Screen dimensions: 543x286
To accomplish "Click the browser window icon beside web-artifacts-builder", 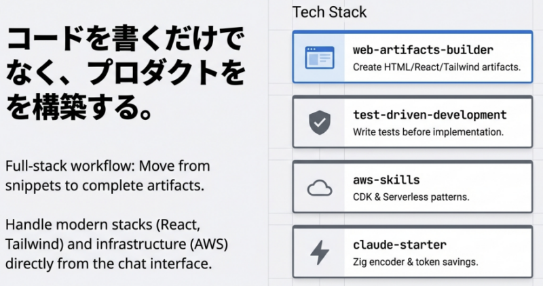I will tap(318, 57).
